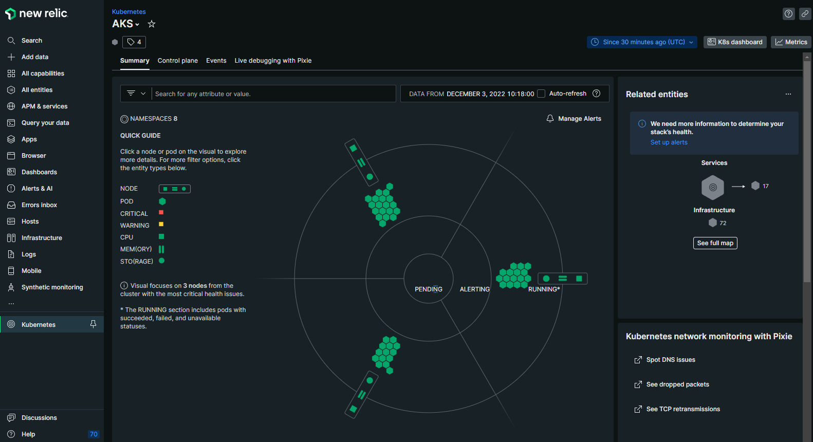Click POD legend hexagon
The height and width of the screenshot is (442, 813).
tap(162, 201)
